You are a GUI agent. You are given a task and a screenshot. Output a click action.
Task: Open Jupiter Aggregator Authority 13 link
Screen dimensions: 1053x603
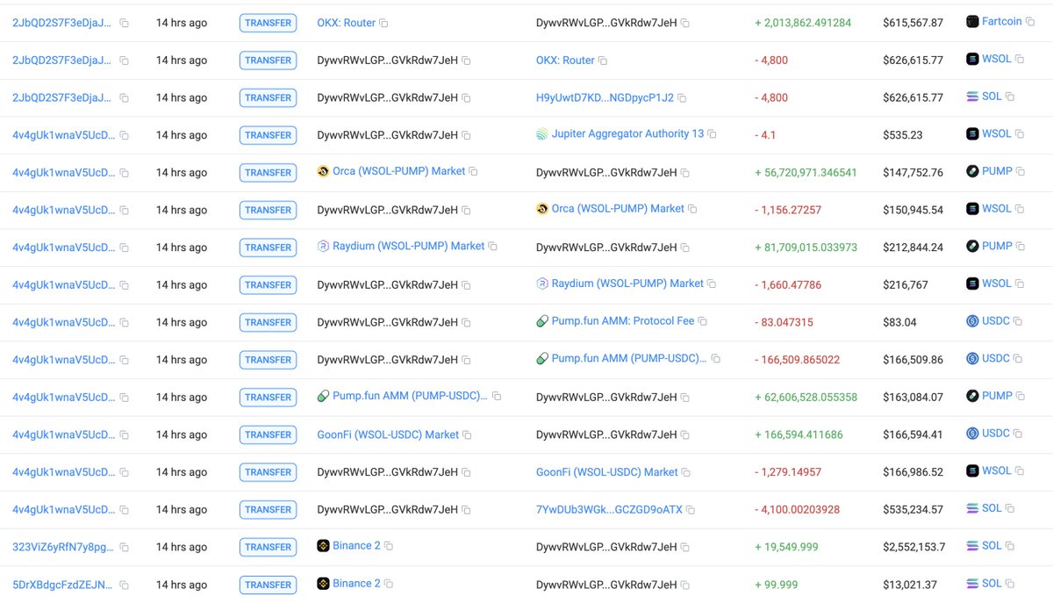[627, 134]
